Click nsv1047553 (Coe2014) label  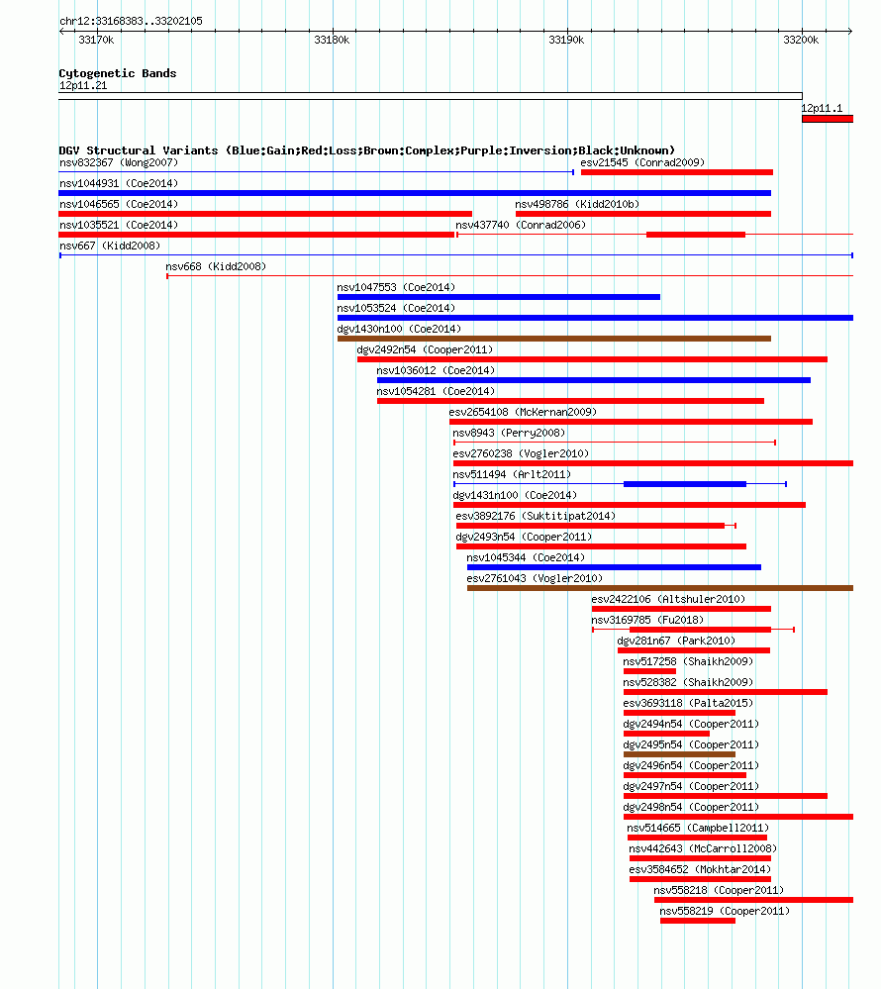pyautogui.click(x=396, y=288)
